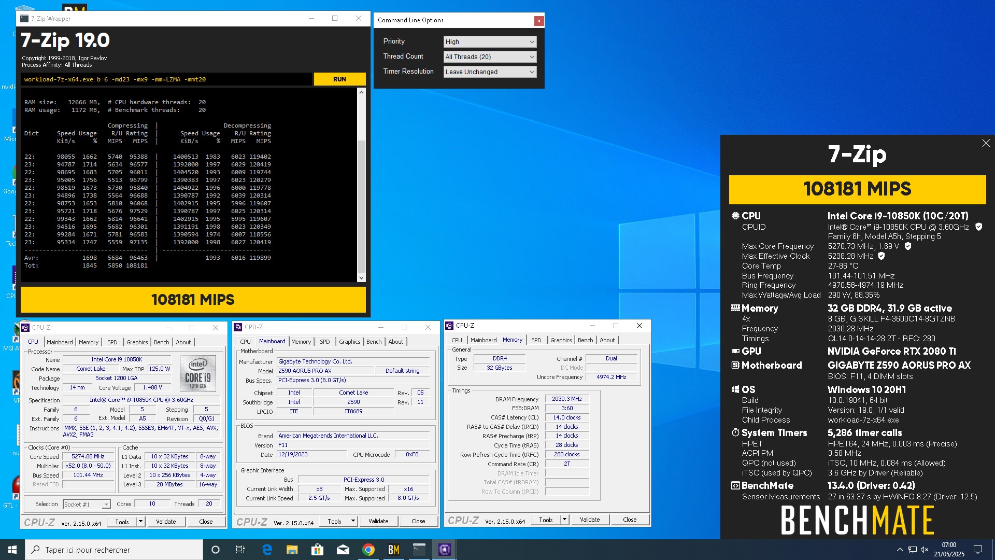Open Bench tab in third CPU-Z window
This screenshot has height=560, width=995.
(x=585, y=340)
